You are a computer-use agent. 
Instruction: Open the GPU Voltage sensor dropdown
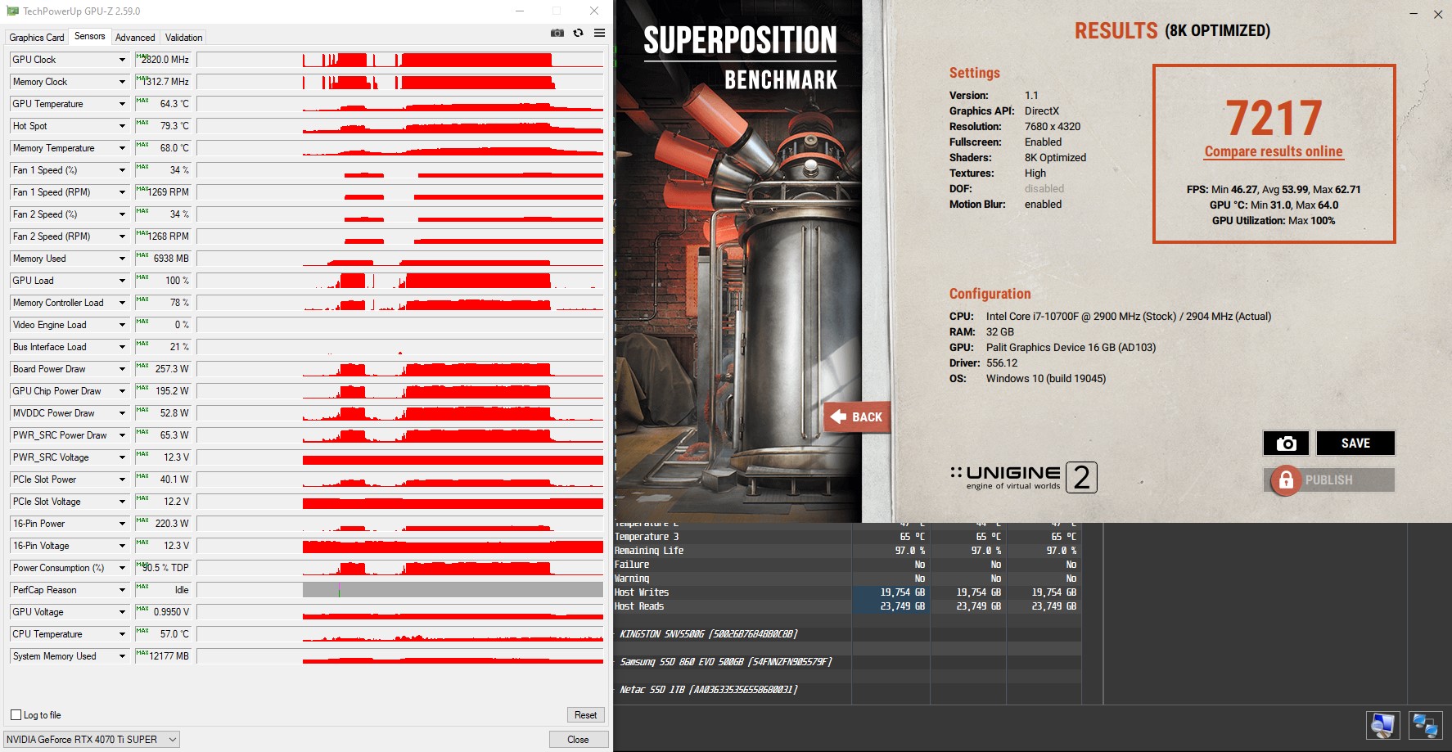(x=122, y=612)
